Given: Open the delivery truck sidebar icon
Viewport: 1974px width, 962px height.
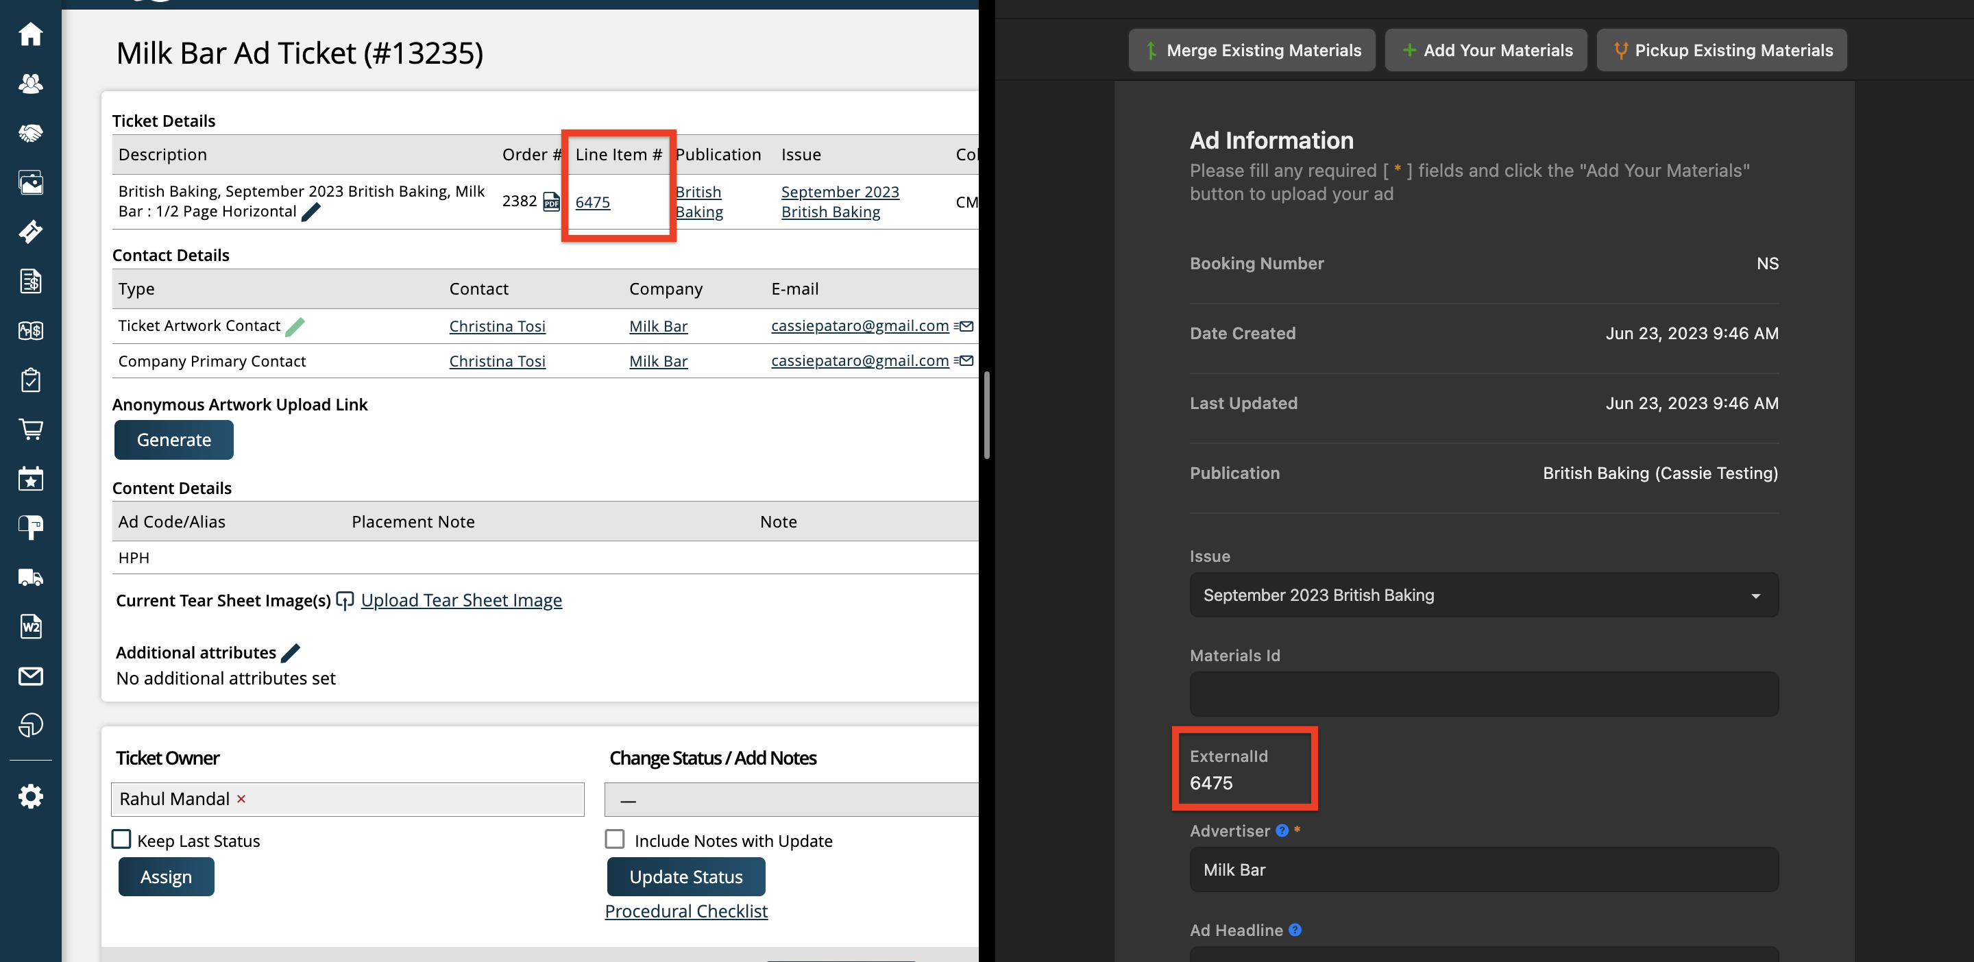Looking at the screenshot, I should click(31, 578).
